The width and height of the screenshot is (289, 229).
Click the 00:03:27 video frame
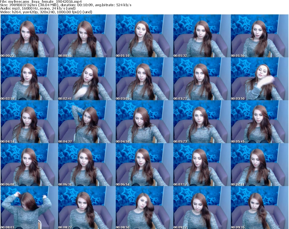point(202,79)
